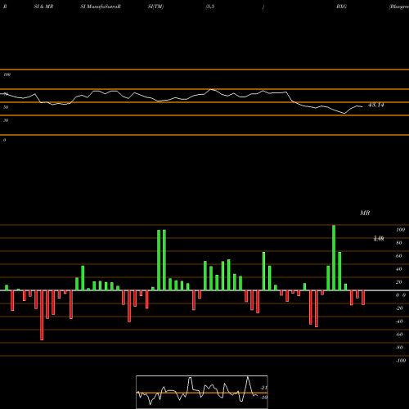Image resolution: width=409 pixels, height=409 pixels.
Task: Click the overlapping 5.46 value beside the MR axis
Action: tap(379, 239)
